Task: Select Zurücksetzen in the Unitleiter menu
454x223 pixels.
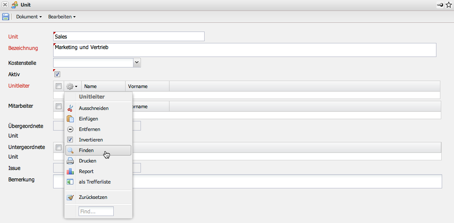Action: (x=98, y=198)
